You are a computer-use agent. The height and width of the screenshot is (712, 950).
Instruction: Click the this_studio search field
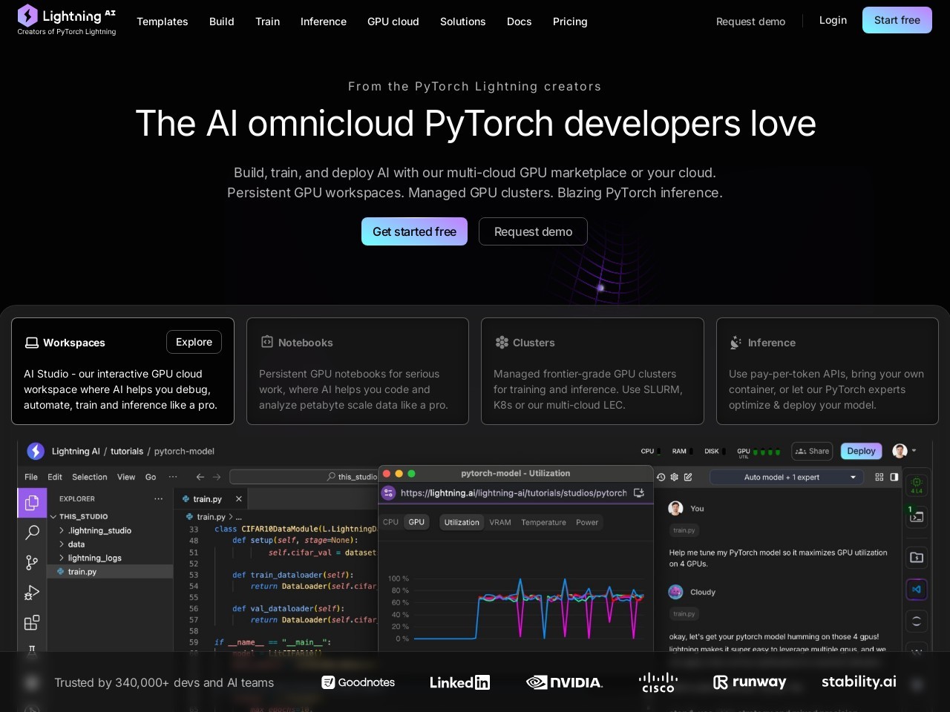click(304, 477)
